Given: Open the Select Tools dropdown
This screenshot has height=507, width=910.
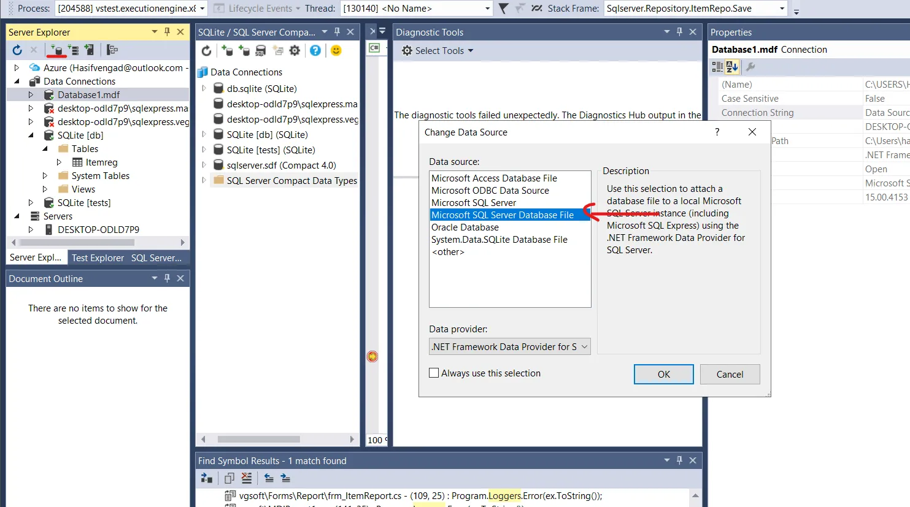Looking at the screenshot, I should click(471, 51).
